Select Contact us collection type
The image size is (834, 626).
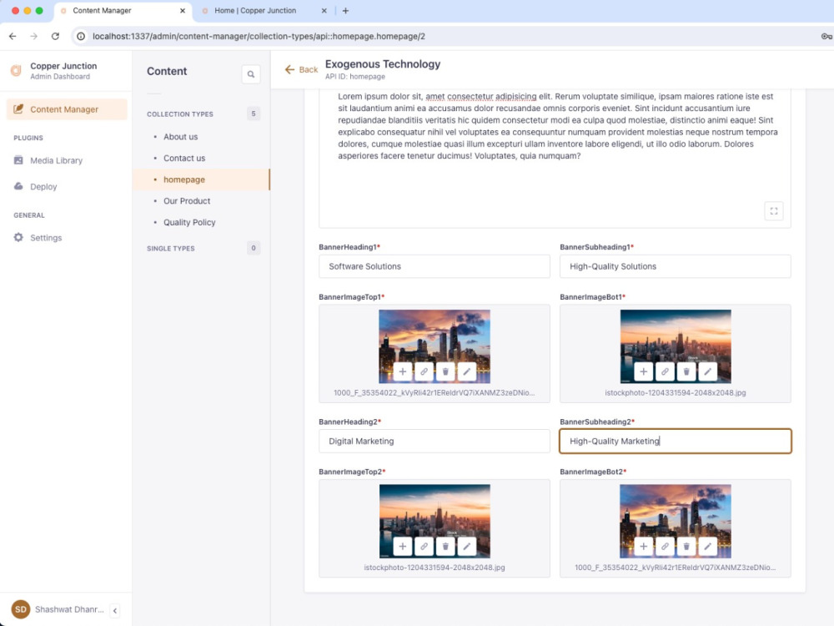184,158
